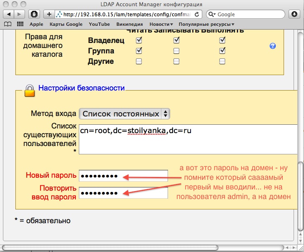Open the Top Sites grid icon
304x252 pixels.
[20, 24]
